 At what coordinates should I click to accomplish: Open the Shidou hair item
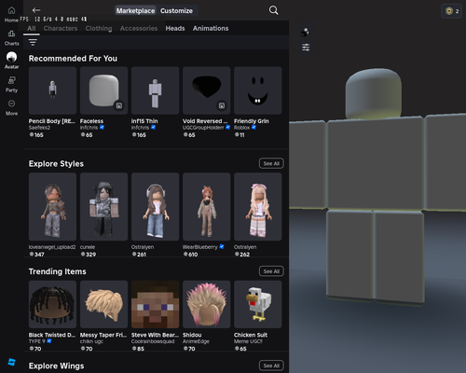(x=206, y=304)
